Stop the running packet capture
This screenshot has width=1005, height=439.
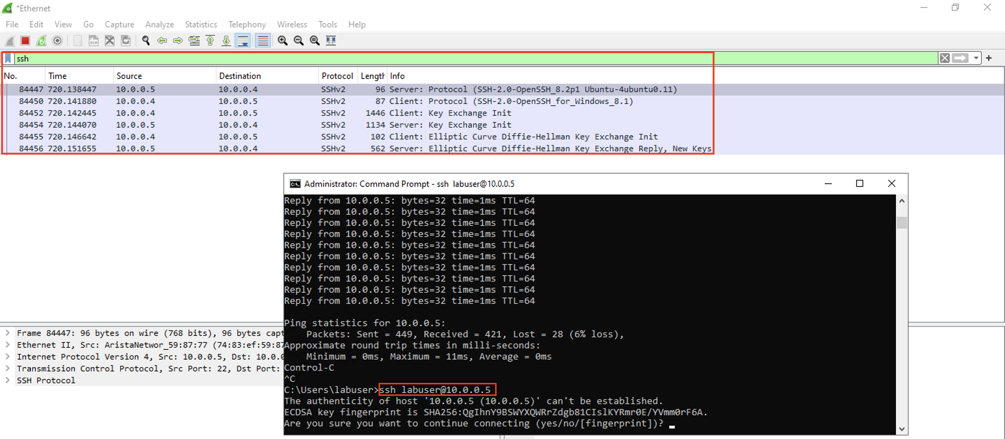(25, 40)
